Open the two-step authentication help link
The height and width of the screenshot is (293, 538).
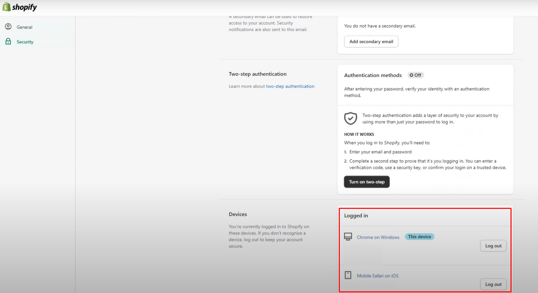tap(290, 86)
